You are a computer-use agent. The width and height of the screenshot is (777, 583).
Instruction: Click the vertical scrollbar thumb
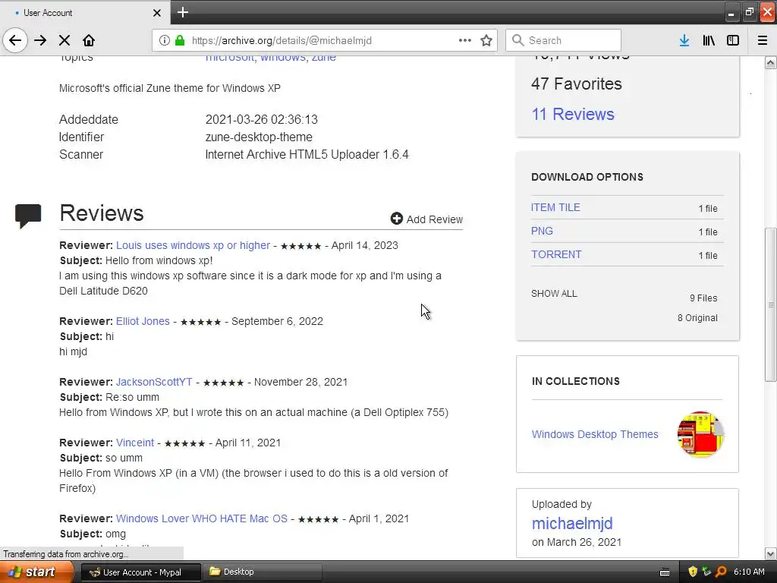coord(770,304)
